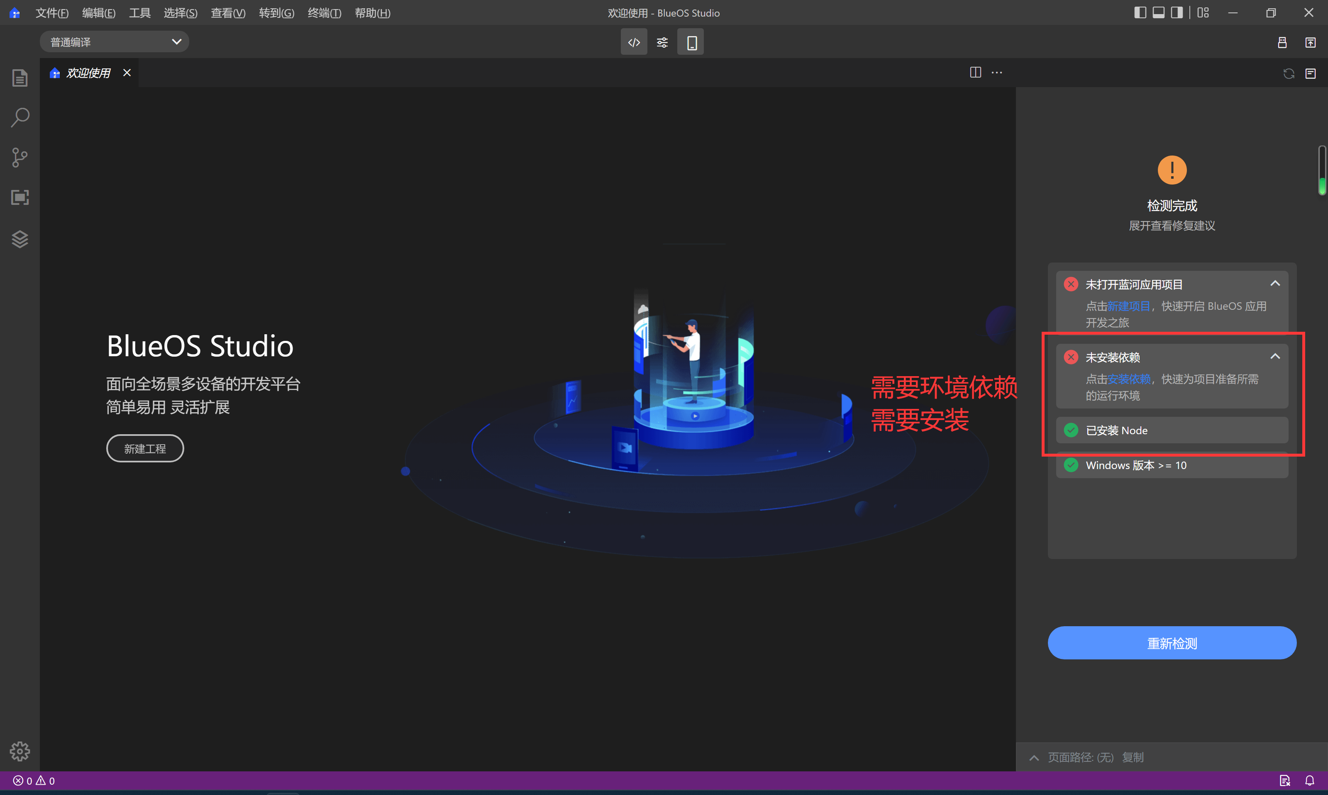1328x795 pixels.
Task: Open settings via the gear icon
Action: click(x=20, y=751)
